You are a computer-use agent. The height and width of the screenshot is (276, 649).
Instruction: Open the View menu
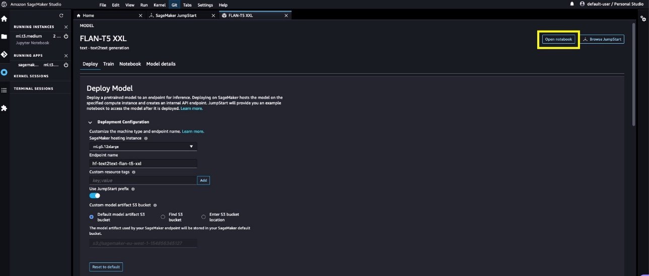(x=130, y=5)
